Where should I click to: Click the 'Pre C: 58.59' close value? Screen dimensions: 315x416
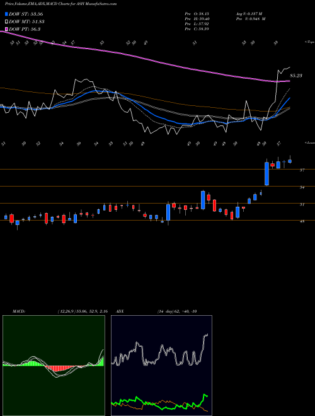point(197,29)
